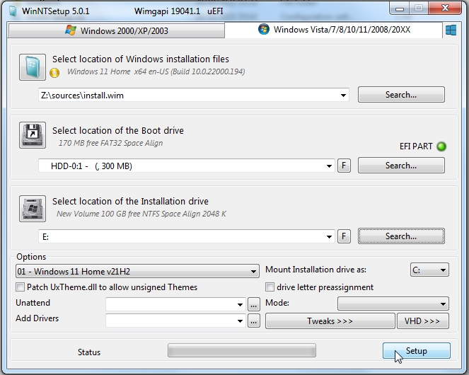The image size is (469, 375).
Task: Search for Windows installation files location
Action: [401, 95]
